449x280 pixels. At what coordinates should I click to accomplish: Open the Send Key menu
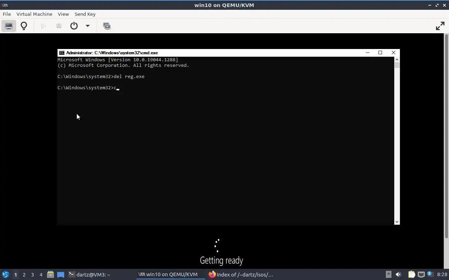click(x=85, y=14)
